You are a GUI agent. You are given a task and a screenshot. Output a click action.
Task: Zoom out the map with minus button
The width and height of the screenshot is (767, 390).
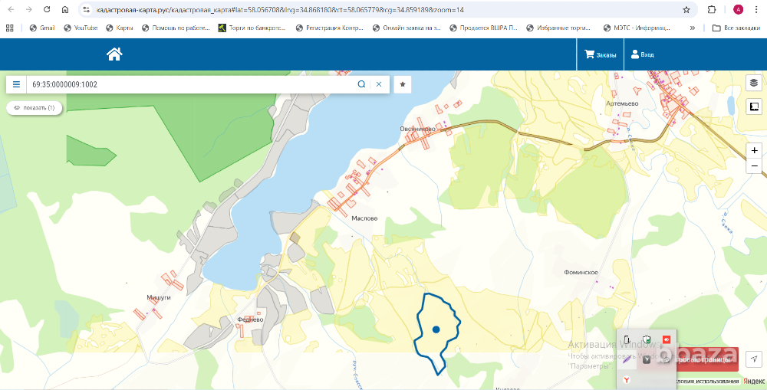[x=754, y=166]
